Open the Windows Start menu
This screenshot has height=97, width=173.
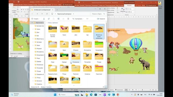[55, 95]
